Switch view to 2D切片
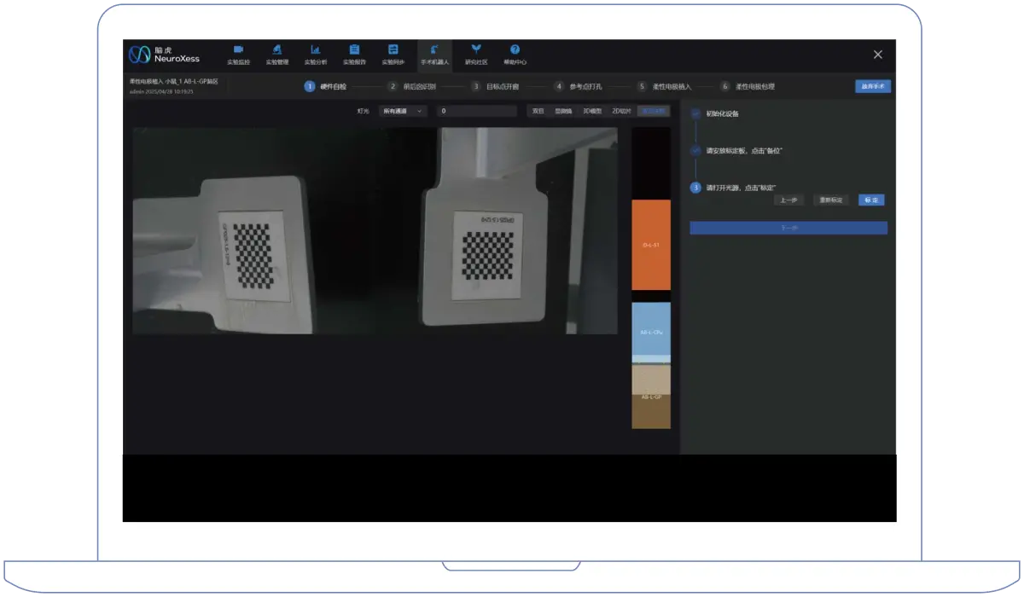Screen dimensions: 1024x597 pyautogui.click(x=621, y=111)
